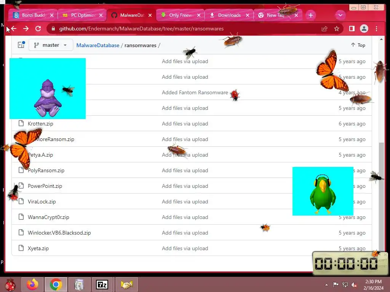Open 7-Zip from the taskbar
This screenshot has height=292, width=390.
(102, 284)
